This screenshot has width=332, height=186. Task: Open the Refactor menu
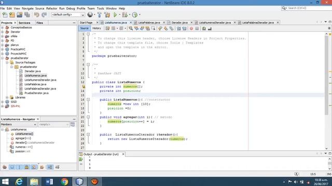point(52,8)
